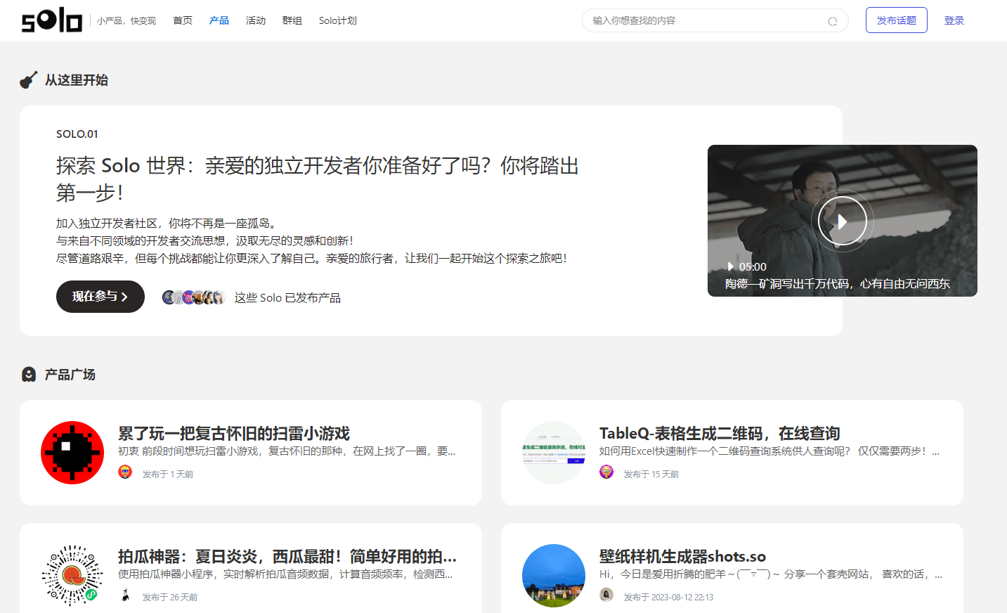Open the TableQ product thumbnail
The image size is (1007, 613).
[554, 453]
